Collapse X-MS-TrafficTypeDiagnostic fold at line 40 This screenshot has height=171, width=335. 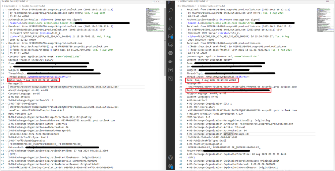(x=6, y=140)
